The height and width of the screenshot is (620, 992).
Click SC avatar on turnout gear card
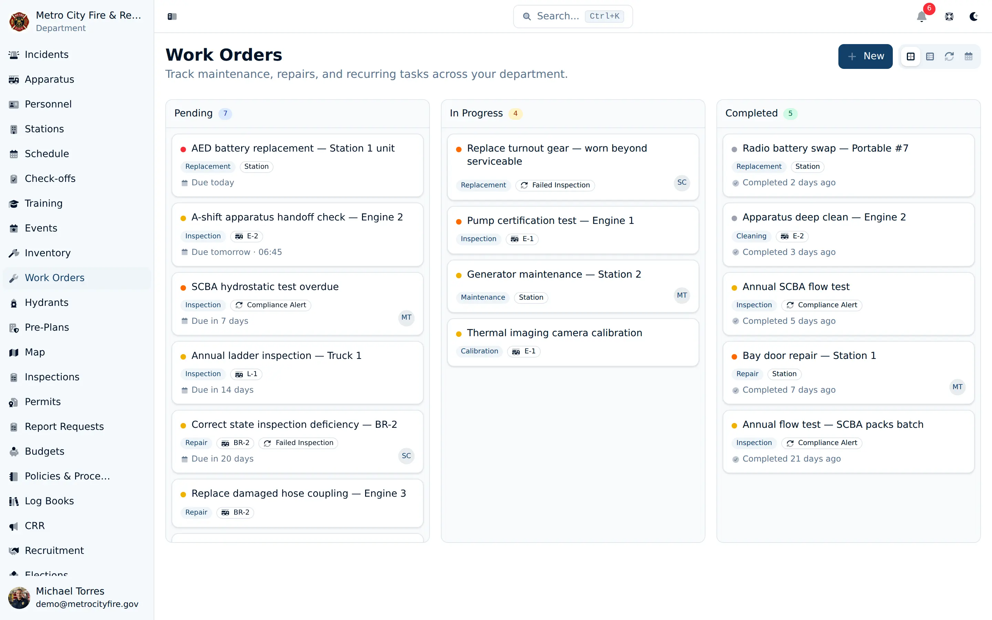pyautogui.click(x=682, y=183)
